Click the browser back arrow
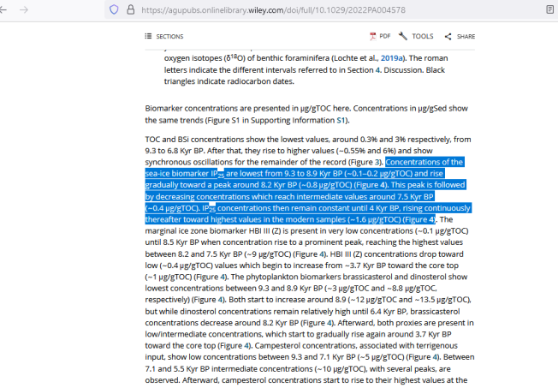The width and height of the screenshot is (558, 388). click(x=3, y=9)
